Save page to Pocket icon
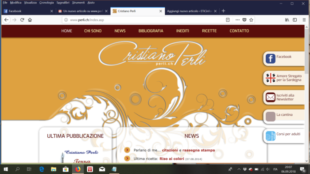This screenshot has width=310, height=174. click(x=244, y=20)
